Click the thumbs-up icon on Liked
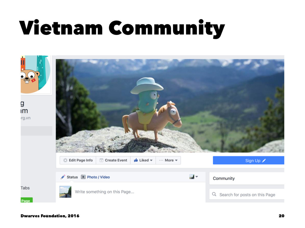The height and width of the screenshot is (228, 305). [x=136, y=160]
